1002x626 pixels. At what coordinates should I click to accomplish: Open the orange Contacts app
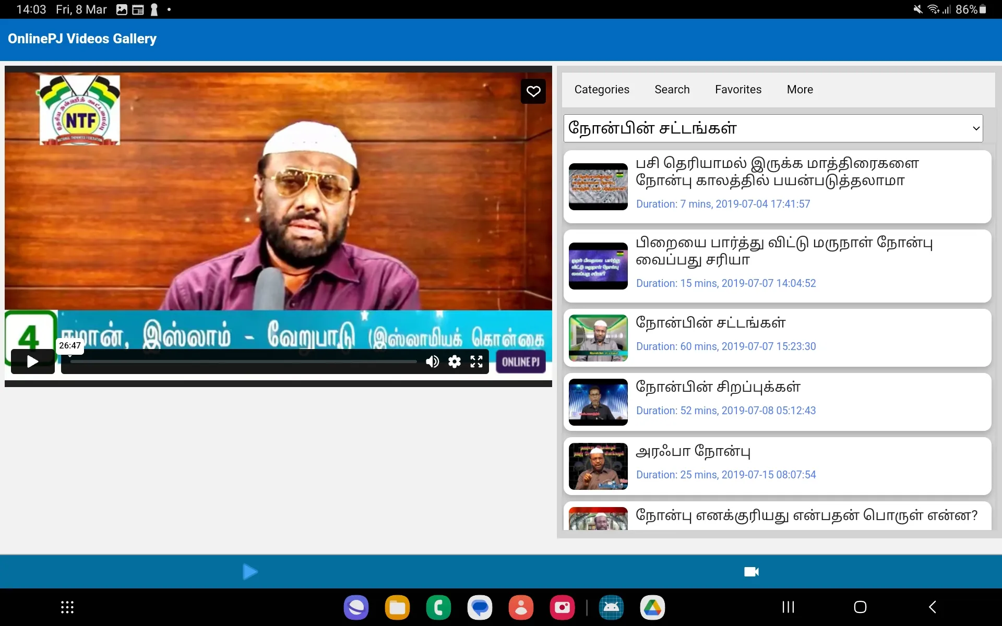pos(521,607)
